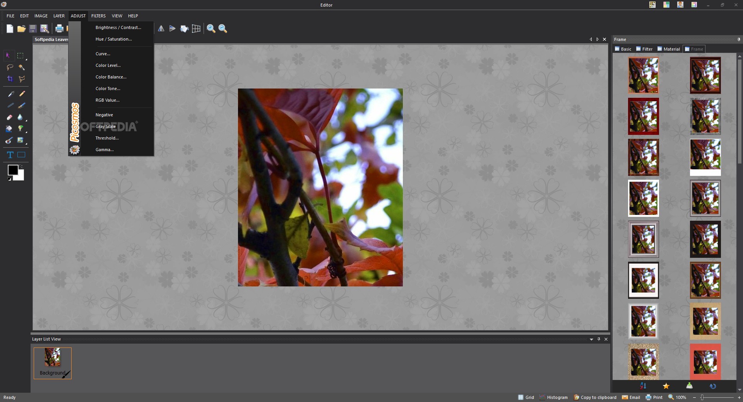Click the gold star favorites icon
The width and height of the screenshot is (743, 402).
[x=666, y=386]
